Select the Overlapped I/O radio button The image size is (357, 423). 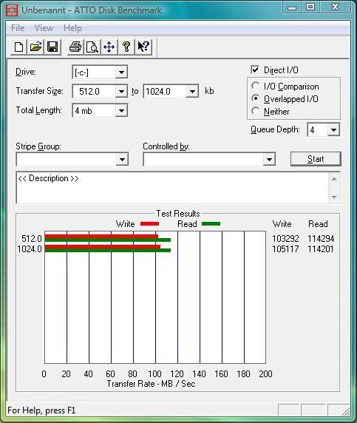point(255,98)
